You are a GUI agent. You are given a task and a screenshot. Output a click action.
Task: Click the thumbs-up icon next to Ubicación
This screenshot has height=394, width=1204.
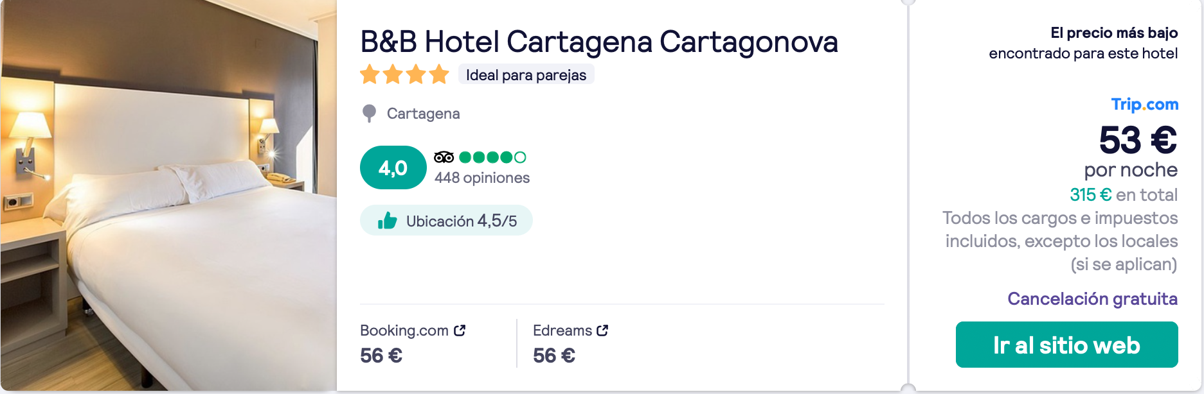point(387,221)
